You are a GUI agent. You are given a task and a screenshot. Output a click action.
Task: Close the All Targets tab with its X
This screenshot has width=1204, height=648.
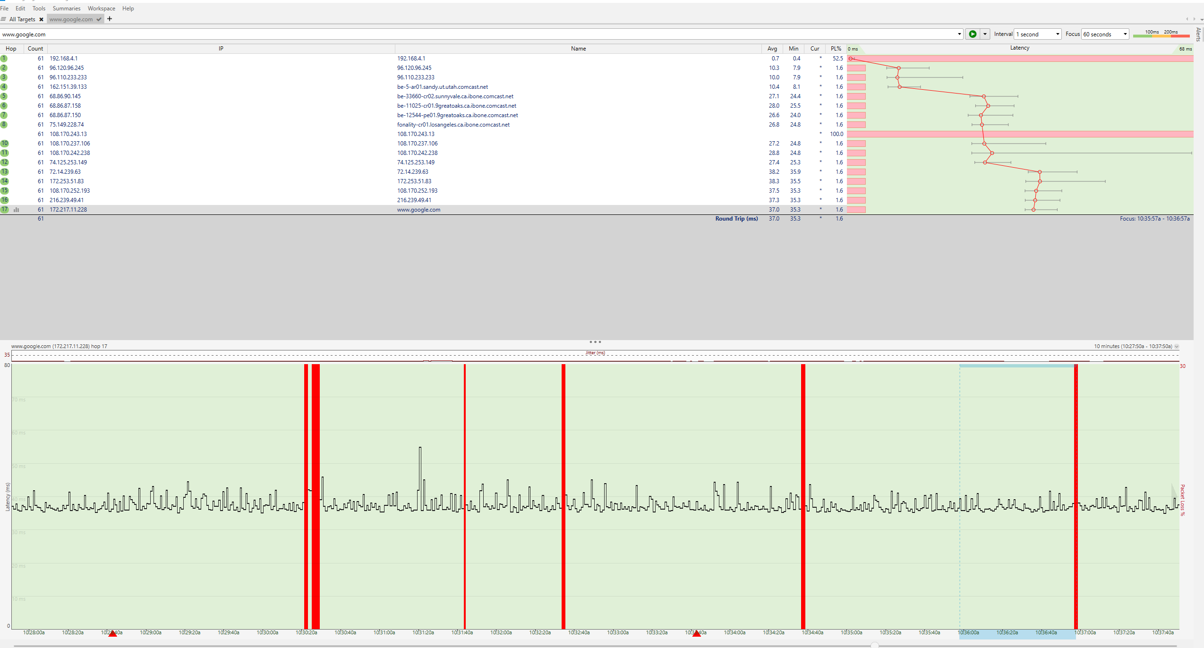42,19
